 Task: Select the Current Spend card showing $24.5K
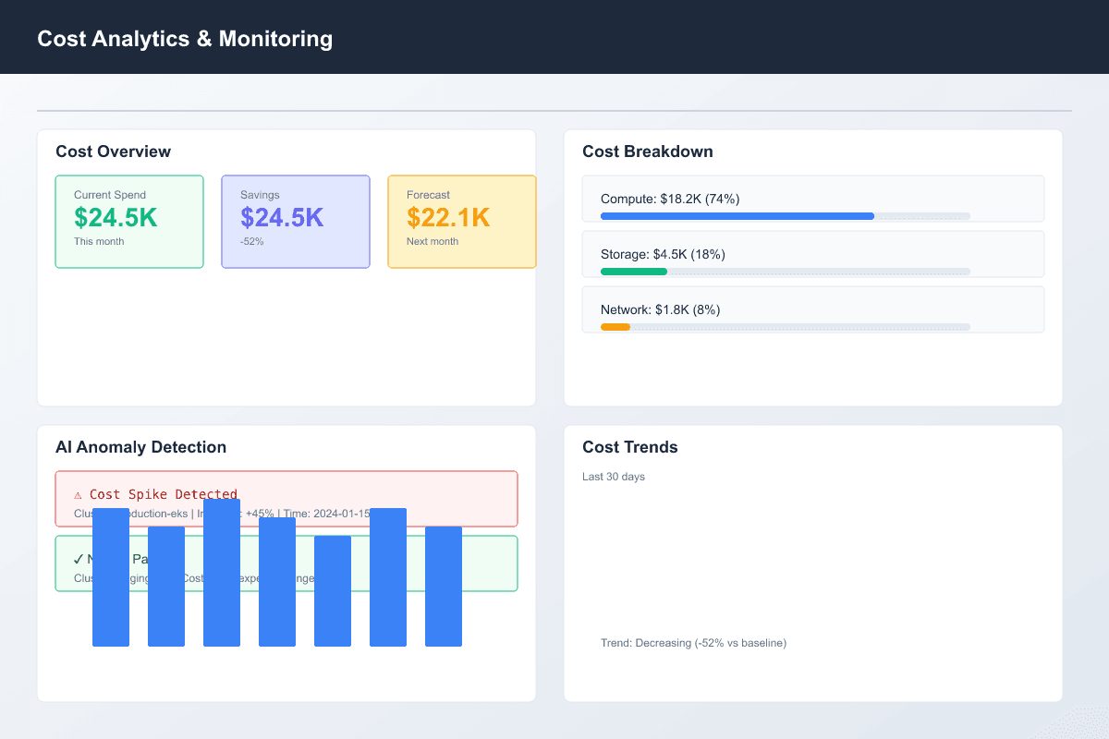[x=129, y=221]
